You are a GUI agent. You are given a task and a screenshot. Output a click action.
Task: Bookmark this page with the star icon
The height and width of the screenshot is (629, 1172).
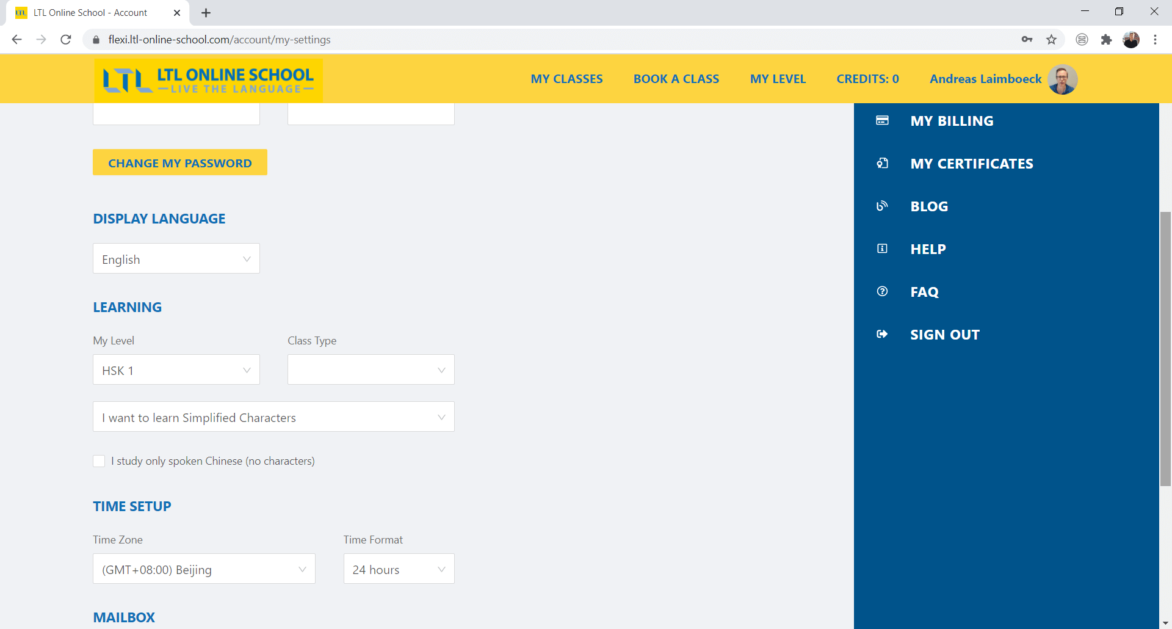pyautogui.click(x=1051, y=40)
